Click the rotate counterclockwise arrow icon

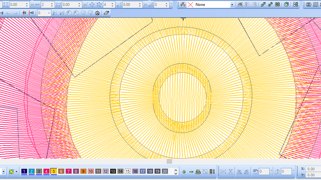click(256, 171)
